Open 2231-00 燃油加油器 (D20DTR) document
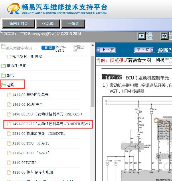The width and height of the screenshot is (172, 181). point(39,134)
